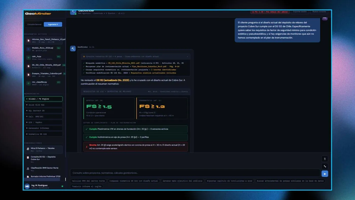
Task: Enable the GIS / MapBox tool
Action: click(x=43, y=122)
